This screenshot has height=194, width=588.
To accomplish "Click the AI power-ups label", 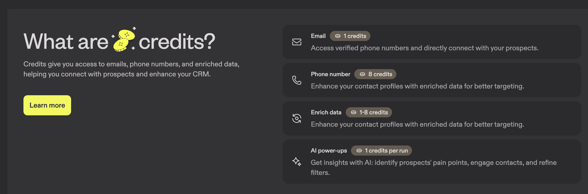I will coord(329,151).
